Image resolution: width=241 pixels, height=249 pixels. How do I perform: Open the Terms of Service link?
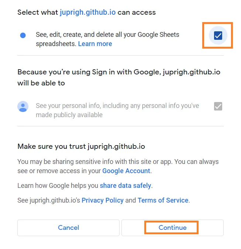tap(163, 200)
